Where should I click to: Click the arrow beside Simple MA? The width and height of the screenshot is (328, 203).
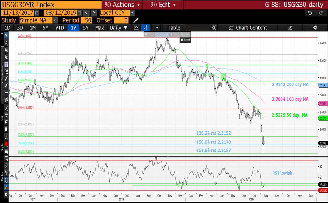(x=55, y=20)
